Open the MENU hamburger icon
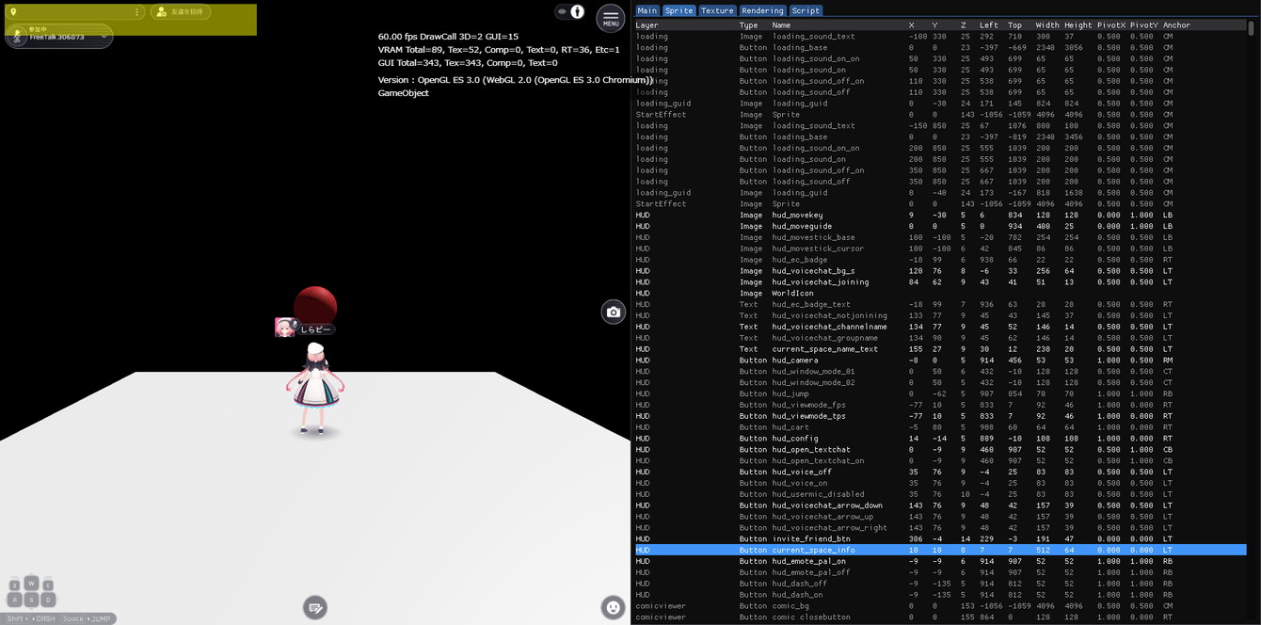 tap(611, 16)
